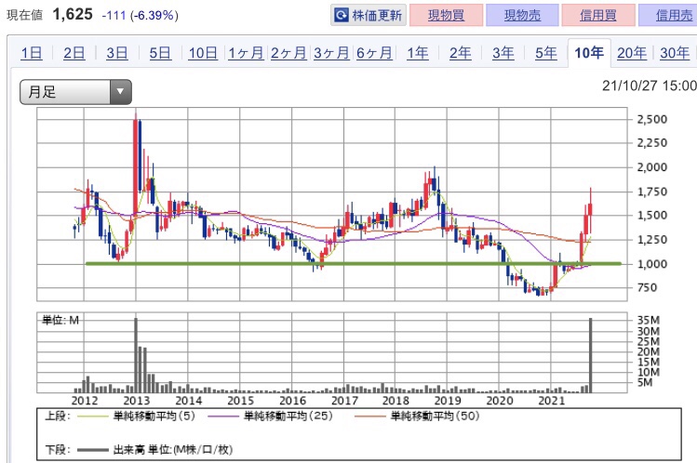697x463 pixels.
Task: Switch to the 10日 chart tab
Action: point(203,53)
